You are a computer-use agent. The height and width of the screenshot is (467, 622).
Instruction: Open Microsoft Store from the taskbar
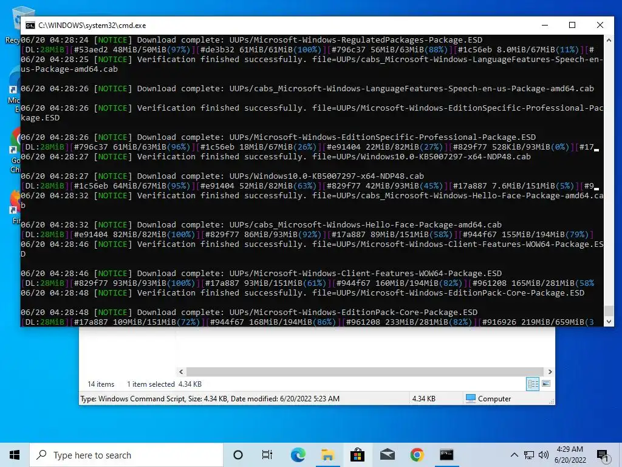pos(357,455)
